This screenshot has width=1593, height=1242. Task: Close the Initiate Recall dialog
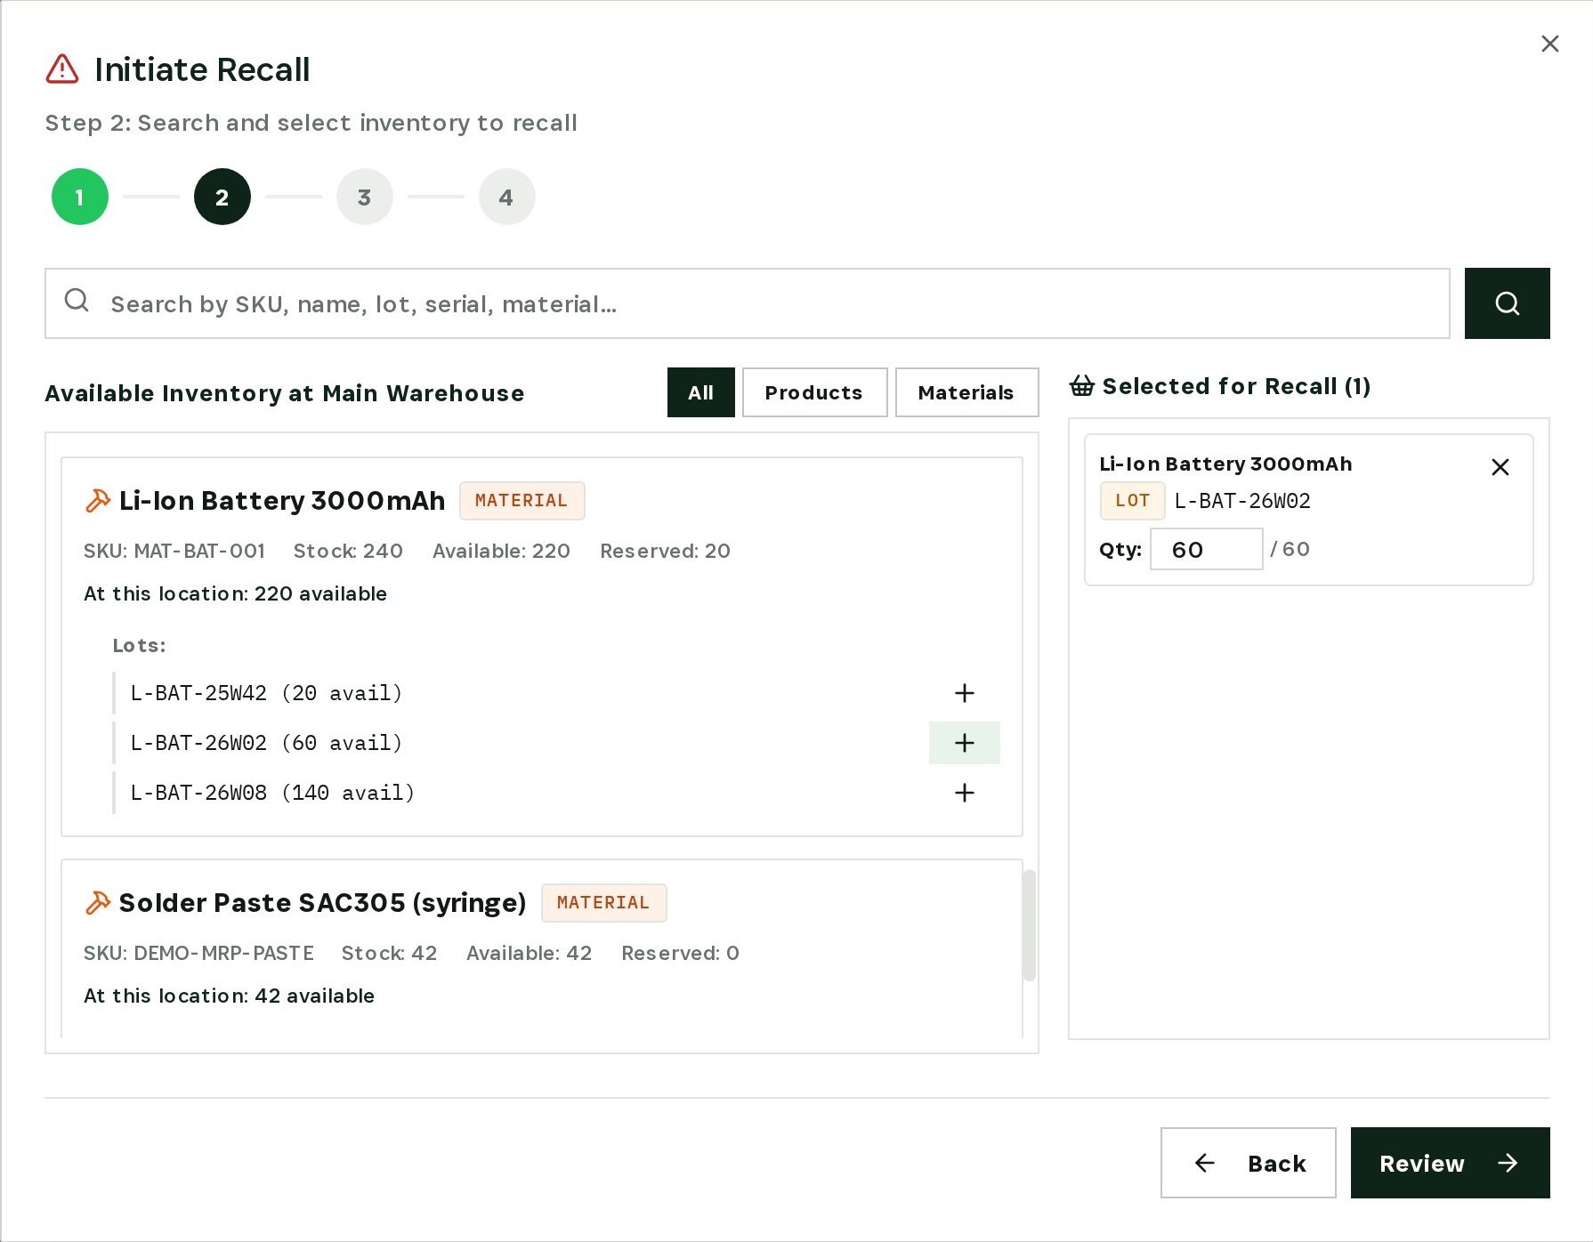point(1550,44)
